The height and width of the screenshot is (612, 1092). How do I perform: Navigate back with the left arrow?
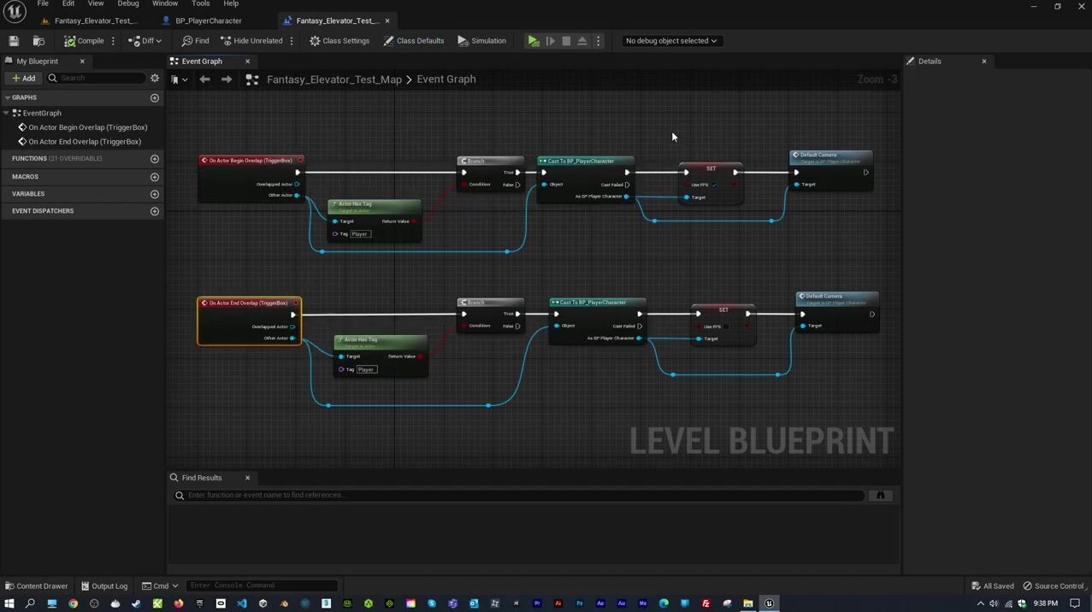[x=204, y=79]
